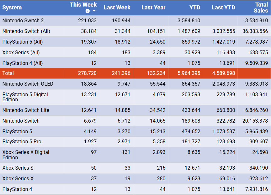Click the value 340.190 for Xbox Series S
271x195 pixels.
(258, 168)
